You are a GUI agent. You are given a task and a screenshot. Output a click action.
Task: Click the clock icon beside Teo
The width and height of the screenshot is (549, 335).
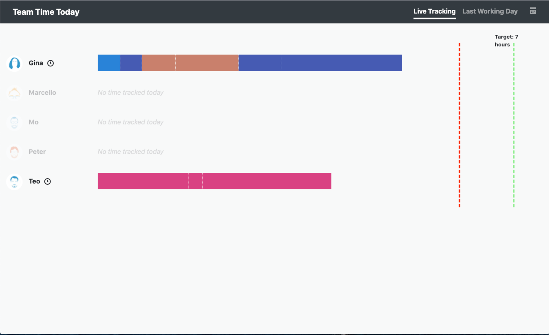point(48,181)
